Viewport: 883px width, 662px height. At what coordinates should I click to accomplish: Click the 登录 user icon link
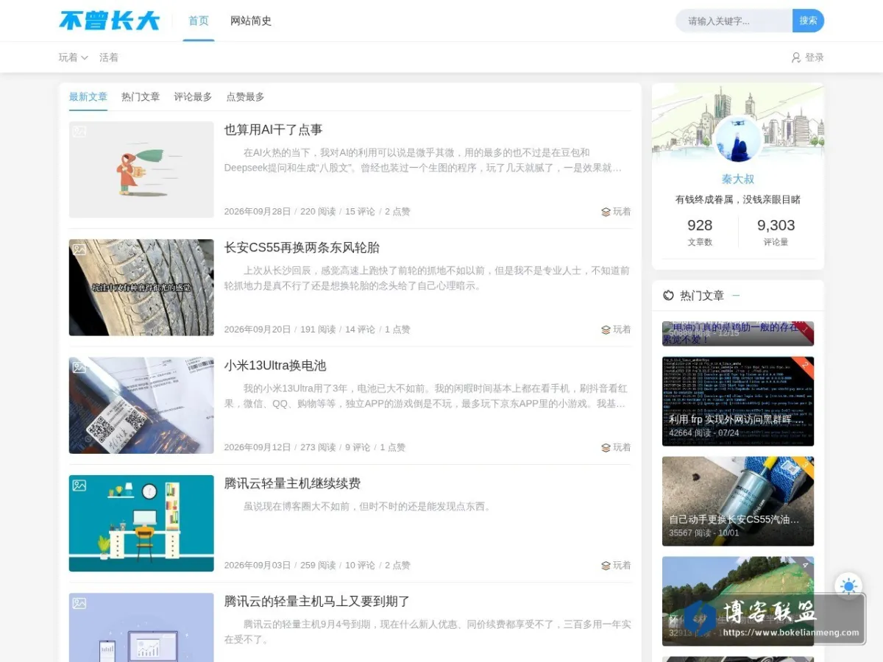coord(807,57)
